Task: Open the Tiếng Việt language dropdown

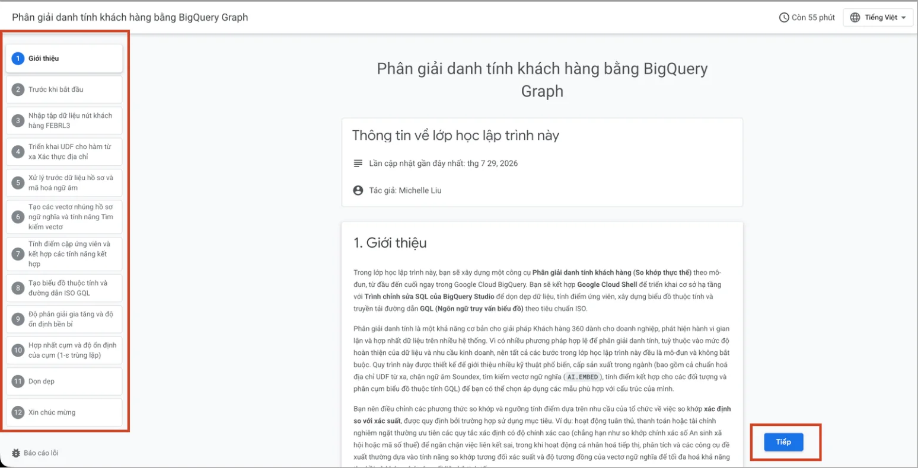Action: click(879, 18)
